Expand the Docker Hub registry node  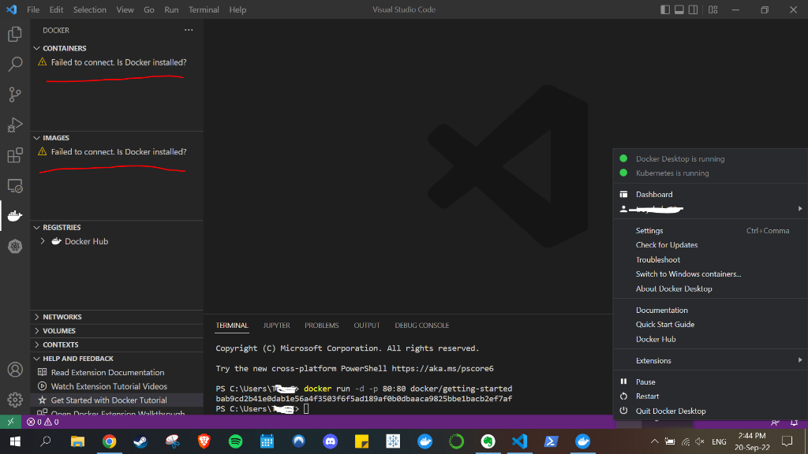(x=43, y=241)
